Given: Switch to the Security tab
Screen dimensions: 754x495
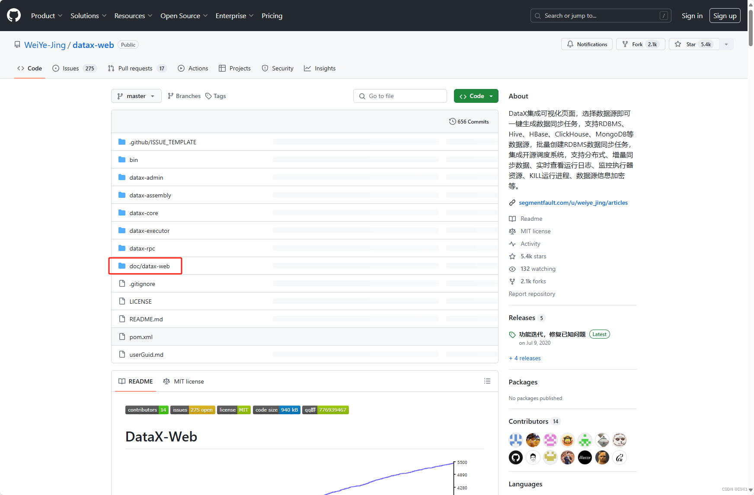Looking at the screenshot, I should click(278, 68).
